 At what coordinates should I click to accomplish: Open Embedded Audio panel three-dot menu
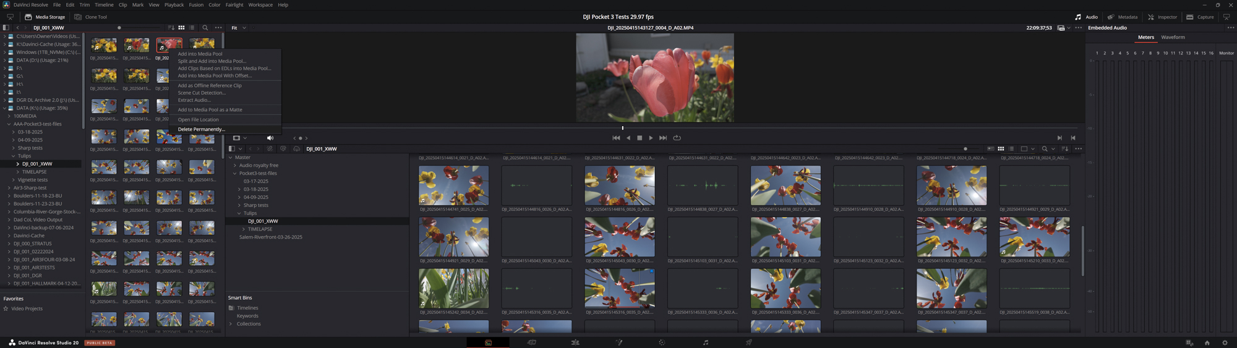(x=1230, y=28)
